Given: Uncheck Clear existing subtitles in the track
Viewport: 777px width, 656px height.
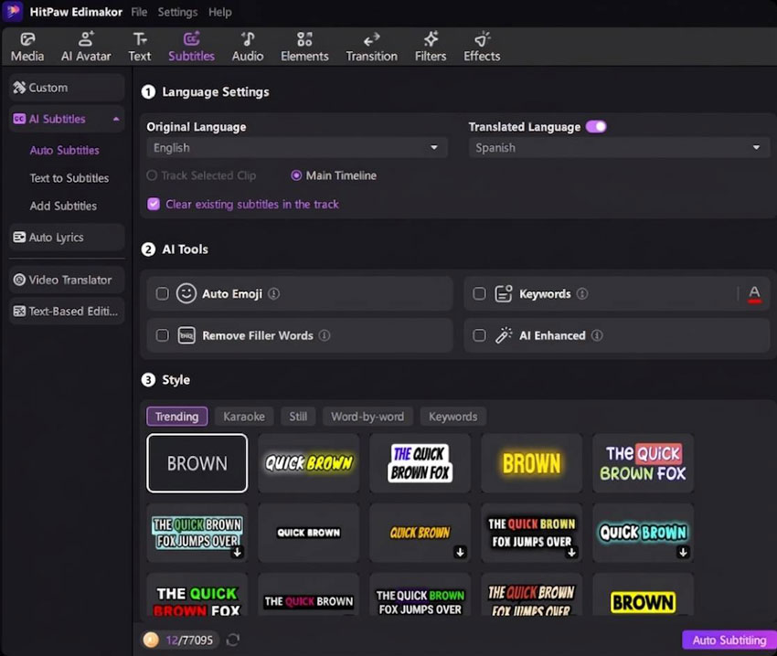Looking at the screenshot, I should click(154, 204).
